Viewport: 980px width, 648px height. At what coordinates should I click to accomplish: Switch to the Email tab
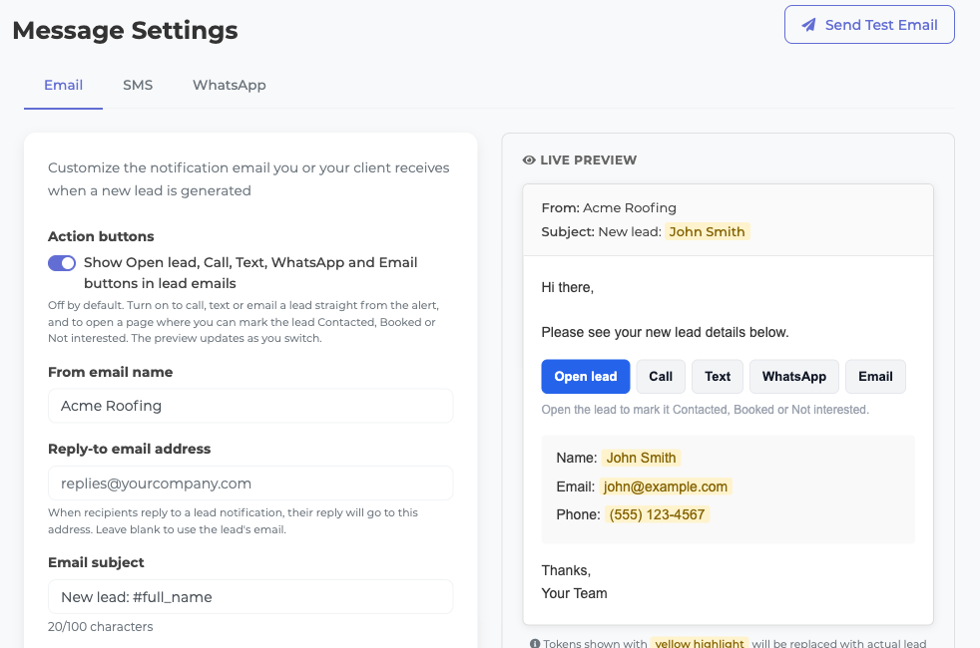63,85
